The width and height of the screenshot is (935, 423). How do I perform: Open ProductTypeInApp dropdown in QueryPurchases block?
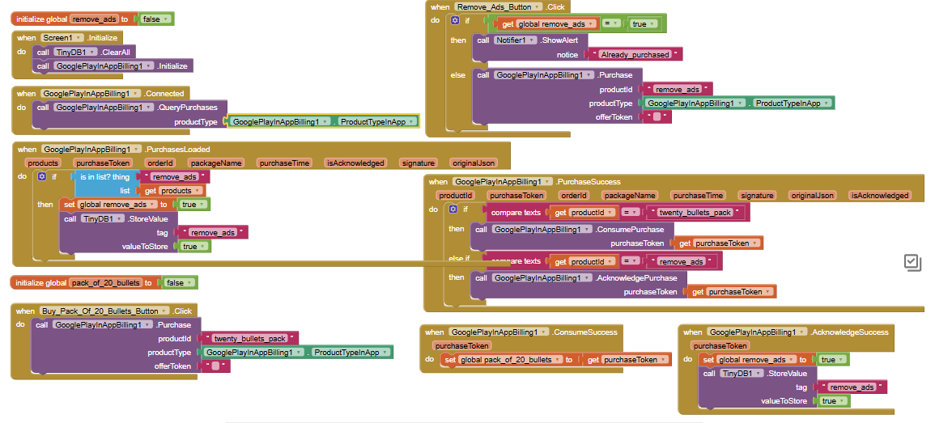[x=376, y=121]
